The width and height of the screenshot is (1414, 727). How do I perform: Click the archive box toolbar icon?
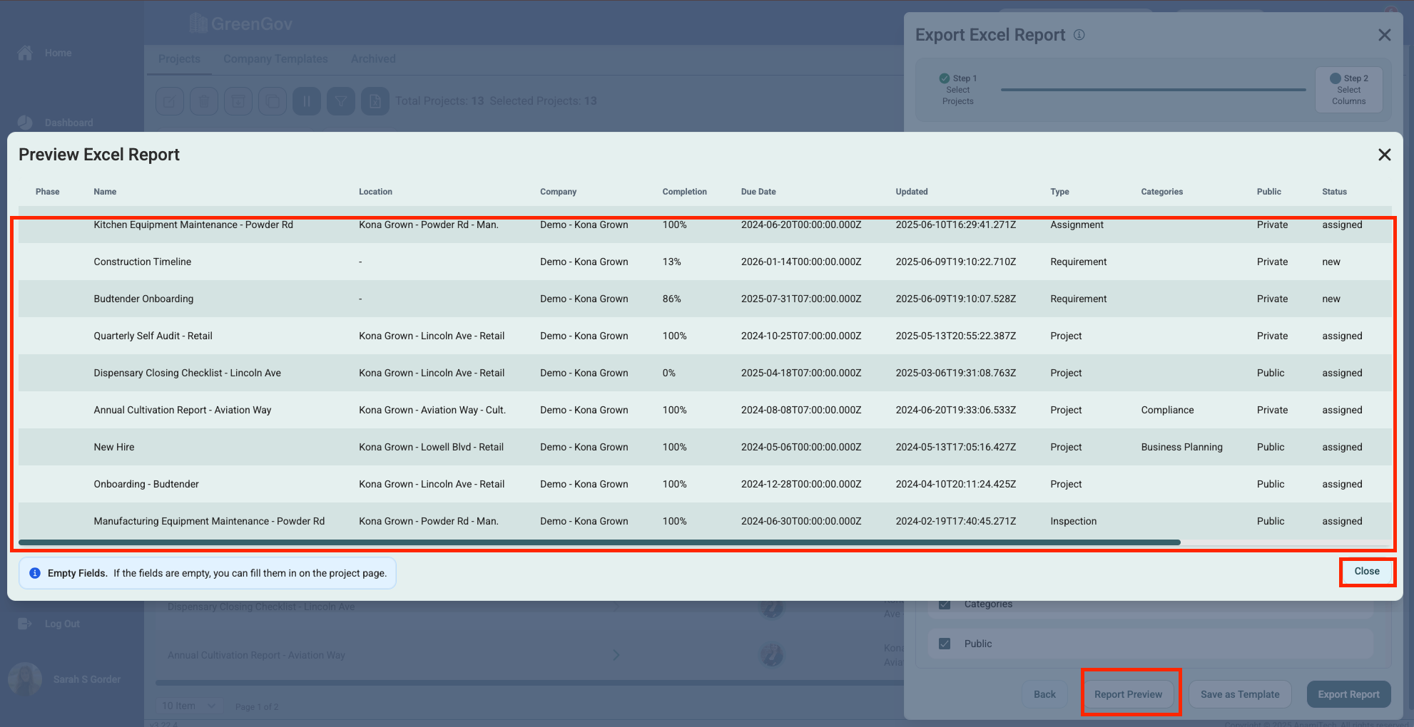[238, 101]
